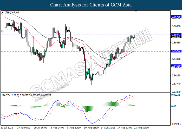Select the 5 Aug 20:00 time label
Screen dimensions: 182x130
click(x=74, y=128)
